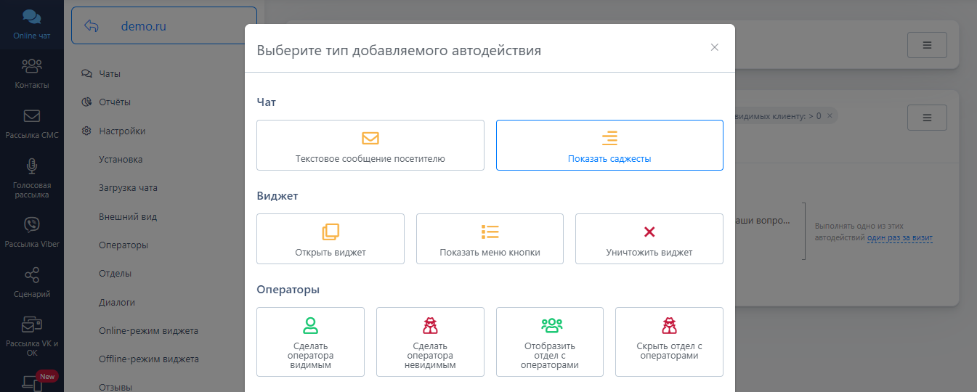Close the autoaction type dialog

tap(714, 48)
